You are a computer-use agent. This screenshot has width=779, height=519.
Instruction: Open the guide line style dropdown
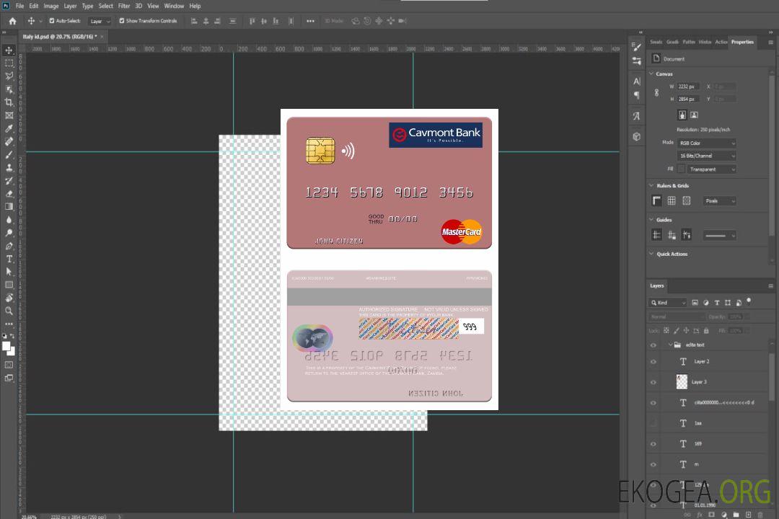pyautogui.click(x=720, y=236)
